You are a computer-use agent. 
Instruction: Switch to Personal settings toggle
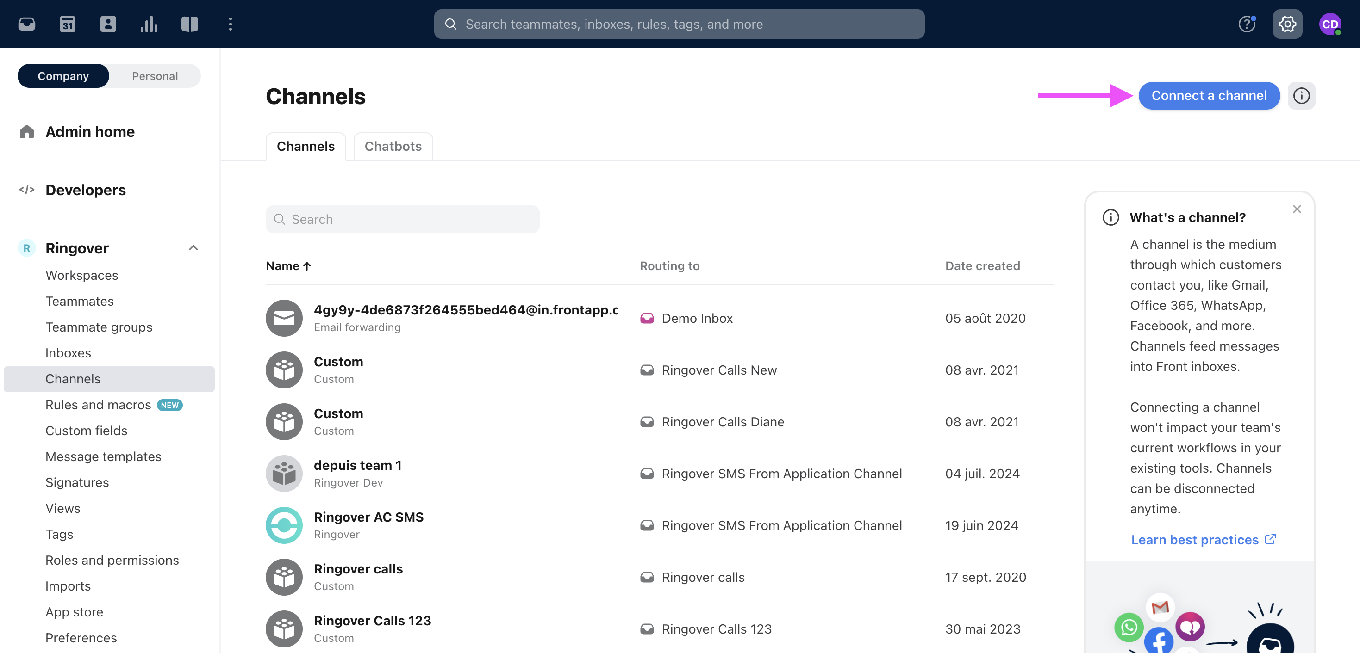pyautogui.click(x=155, y=76)
